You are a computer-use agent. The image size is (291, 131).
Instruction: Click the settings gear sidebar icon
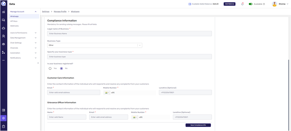pyautogui.click(x=3, y=118)
